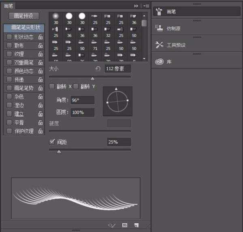Open the 库 (Libraries) panel icon
Image resolution: width=243 pixels, height=232 pixels.
[x=159, y=61]
